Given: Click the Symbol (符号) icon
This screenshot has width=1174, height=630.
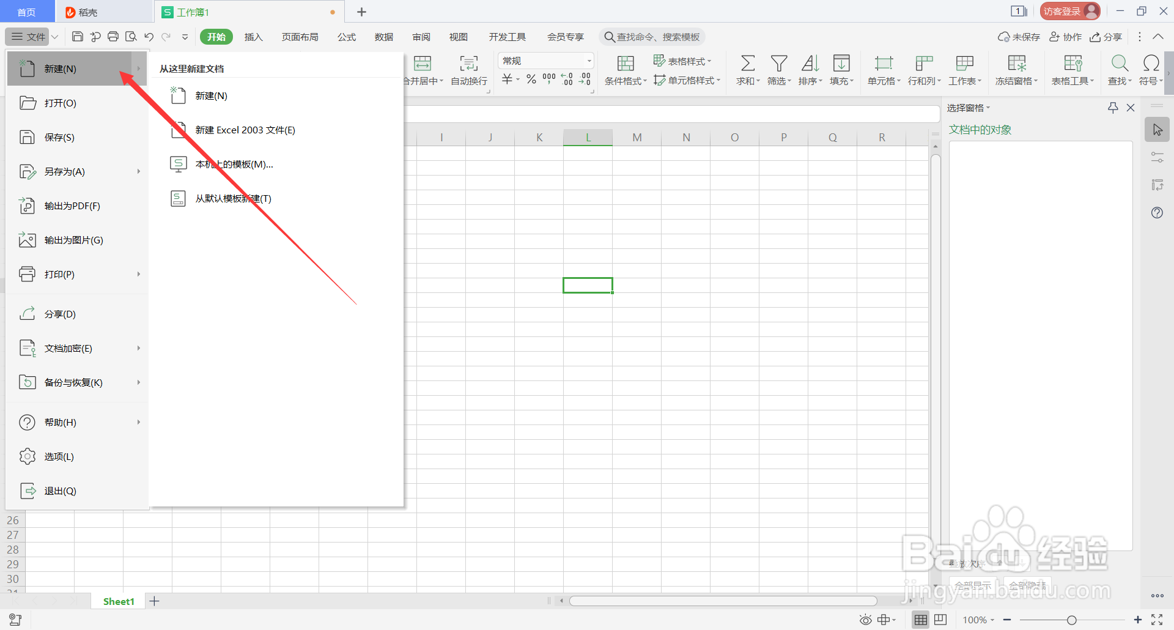Looking at the screenshot, I should (x=1151, y=63).
